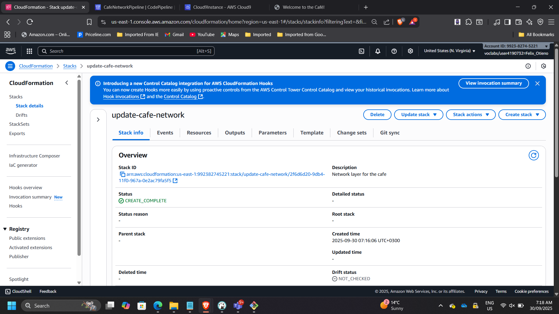The height and width of the screenshot is (314, 559).
Task: Switch to the Events tab
Action: 165,133
